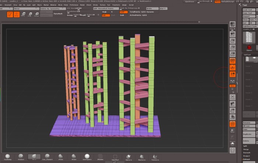Select the TrimCurve brush
The width and height of the screenshot is (258, 163).
(155, 157)
